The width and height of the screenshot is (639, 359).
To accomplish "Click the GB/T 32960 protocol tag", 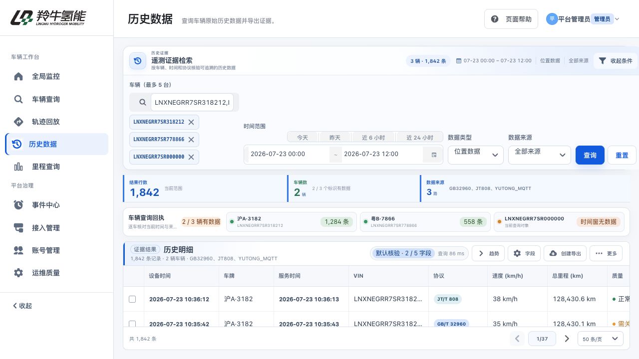I will pyautogui.click(x=451, y=324).
